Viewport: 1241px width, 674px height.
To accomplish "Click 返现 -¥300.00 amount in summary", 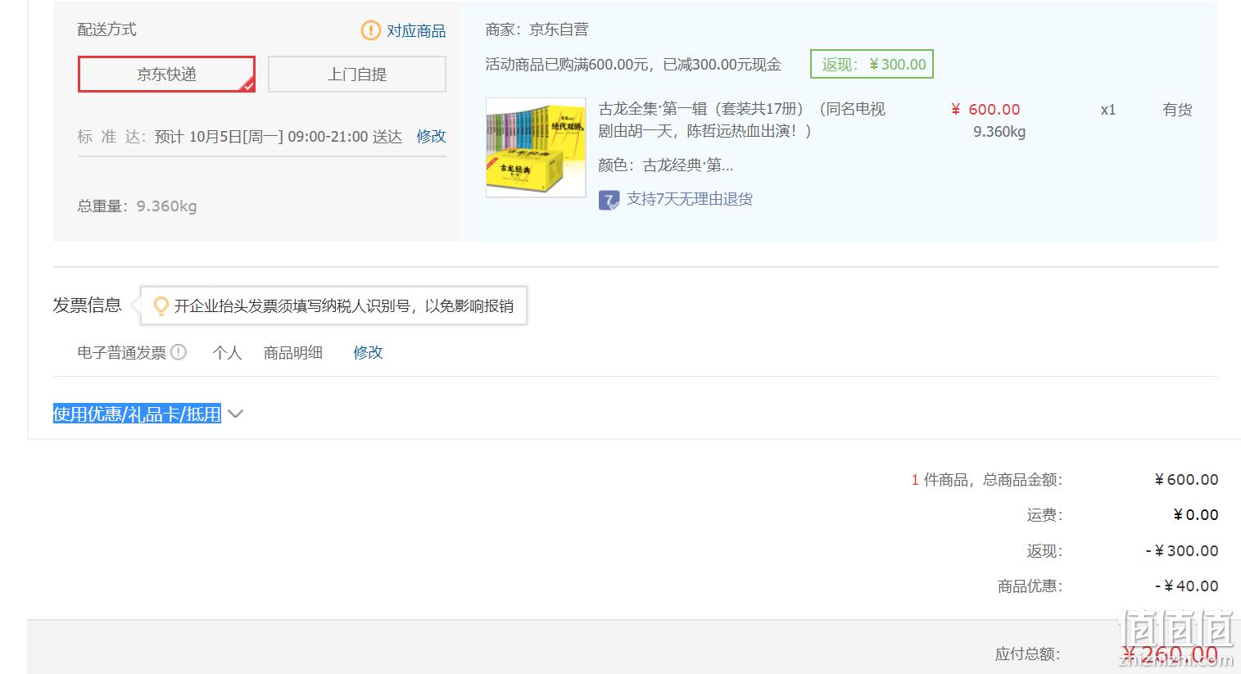I will [x=1181, y=550].
